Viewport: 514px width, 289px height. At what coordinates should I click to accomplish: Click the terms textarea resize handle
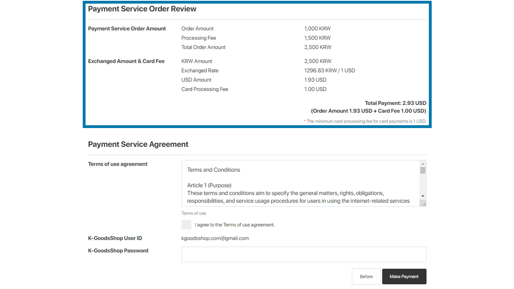pyautogui.click(x=423, y=204)
